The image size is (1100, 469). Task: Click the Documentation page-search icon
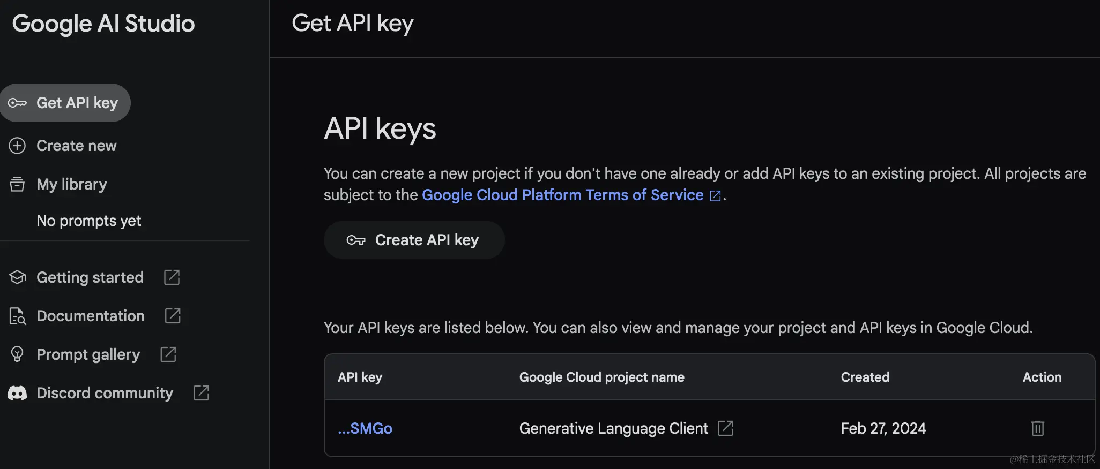pyautogui.click(x=17, y=316)
